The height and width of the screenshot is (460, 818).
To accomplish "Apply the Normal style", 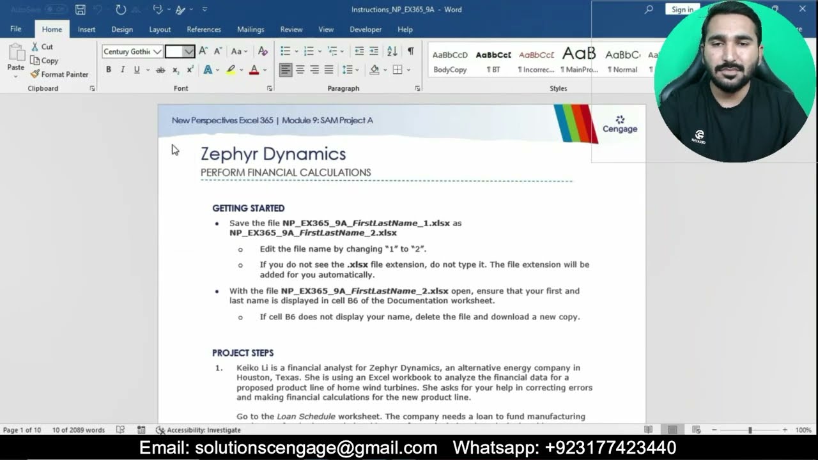I will click(x=623, y=61).
